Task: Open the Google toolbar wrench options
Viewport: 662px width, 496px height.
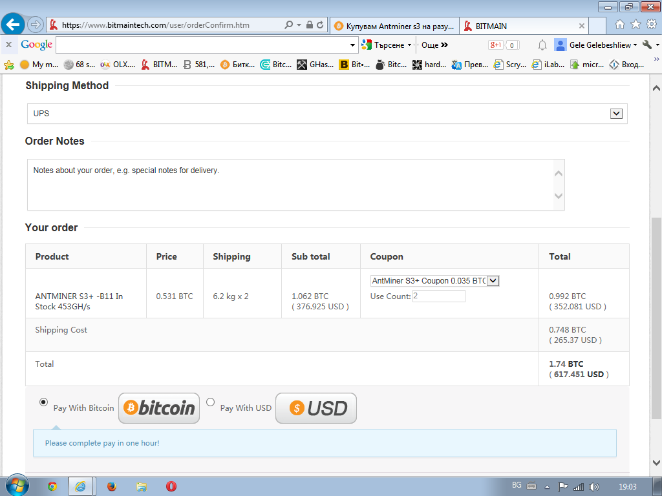Action: [x=646, y=45]
